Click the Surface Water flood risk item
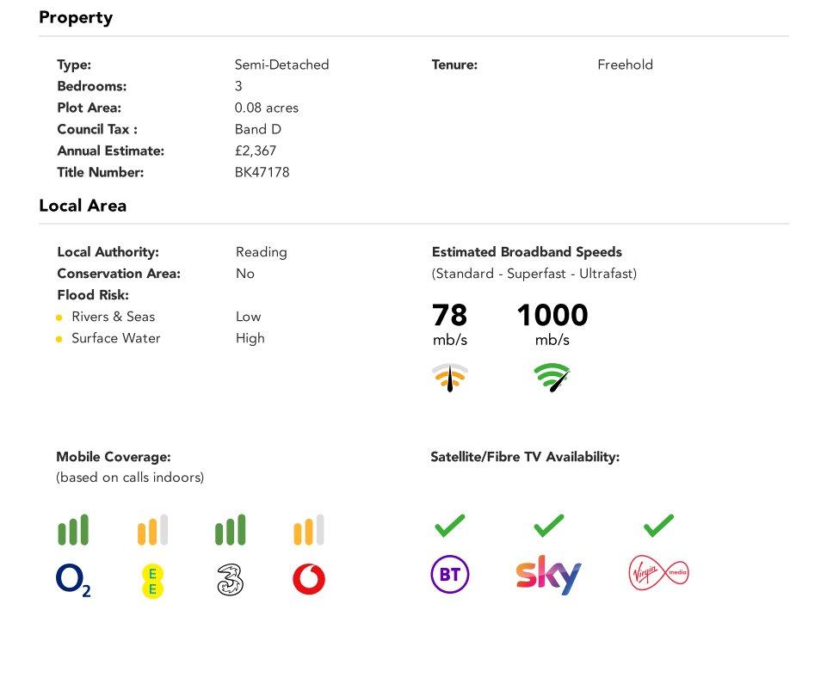This screenshot has width=827, height=678. click(x=116, y=338)
